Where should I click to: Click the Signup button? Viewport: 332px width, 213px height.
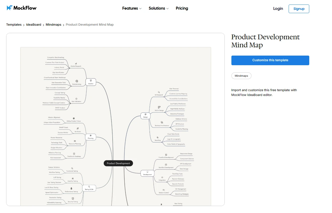299,9
